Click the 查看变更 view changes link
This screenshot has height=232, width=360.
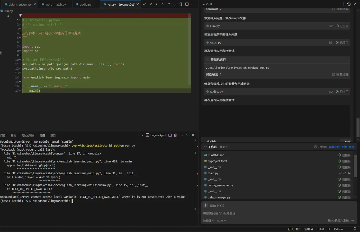tap(334, 147)
